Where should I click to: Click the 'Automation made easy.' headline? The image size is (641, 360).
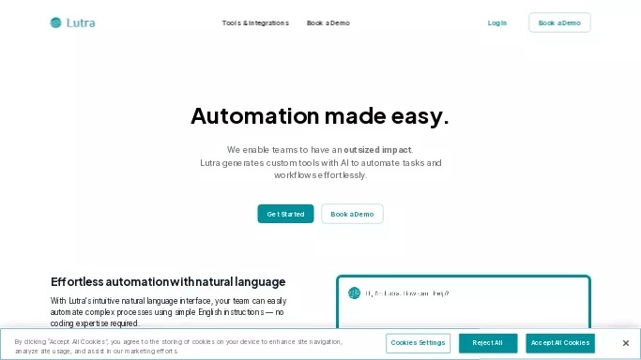click(320, 116)
